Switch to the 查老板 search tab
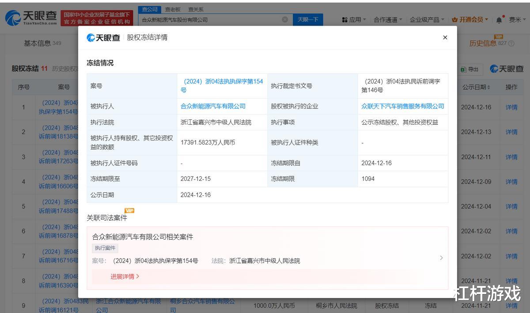530x313 pixels. point(173,9)
